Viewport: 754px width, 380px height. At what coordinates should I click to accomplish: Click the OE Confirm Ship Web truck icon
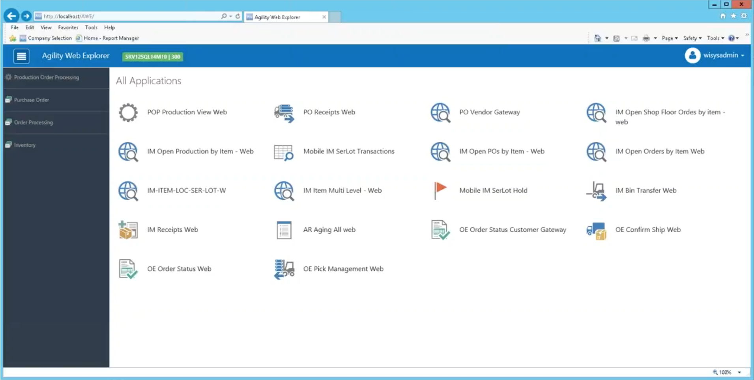tap(596, 231)
